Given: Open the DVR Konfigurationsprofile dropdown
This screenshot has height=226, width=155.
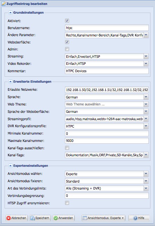Looking at the screenshot, I should 107,126.
